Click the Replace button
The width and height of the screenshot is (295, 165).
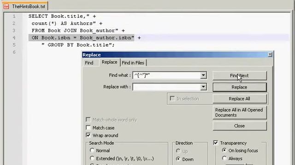pos(240,87)
